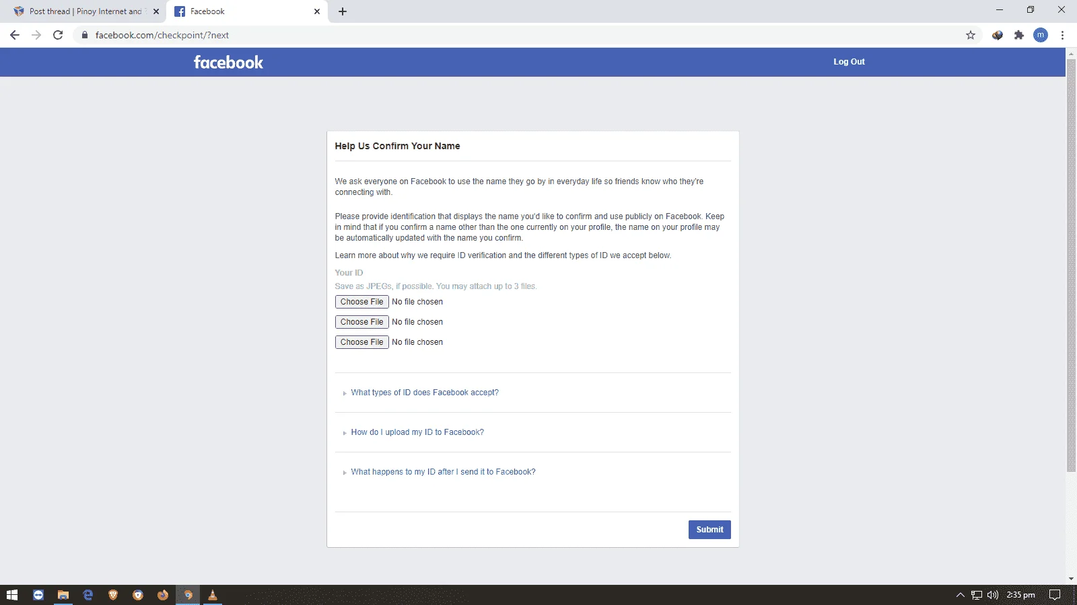View site information via the padlock icon

click(85, 35)
